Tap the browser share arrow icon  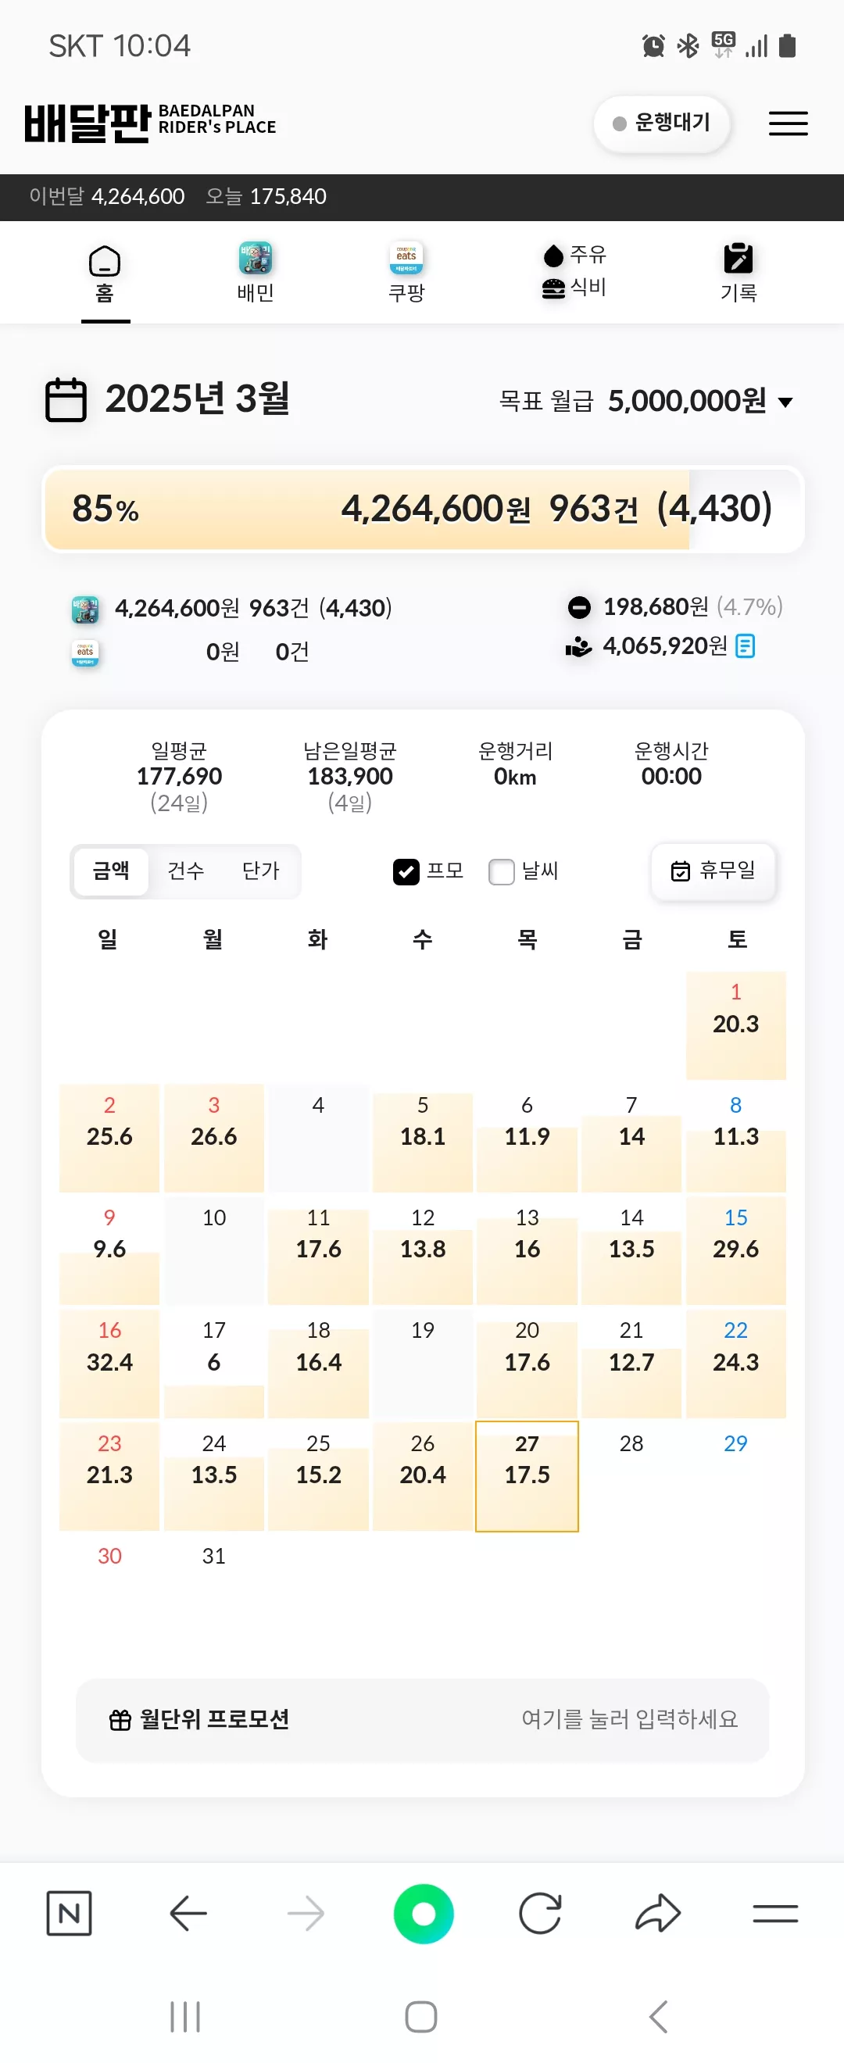coord(657,1914)
